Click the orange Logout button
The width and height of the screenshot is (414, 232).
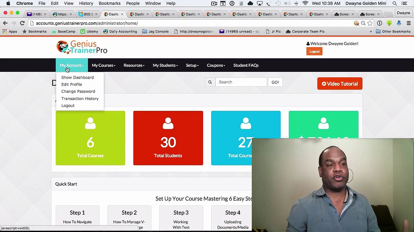pos(314,52)
